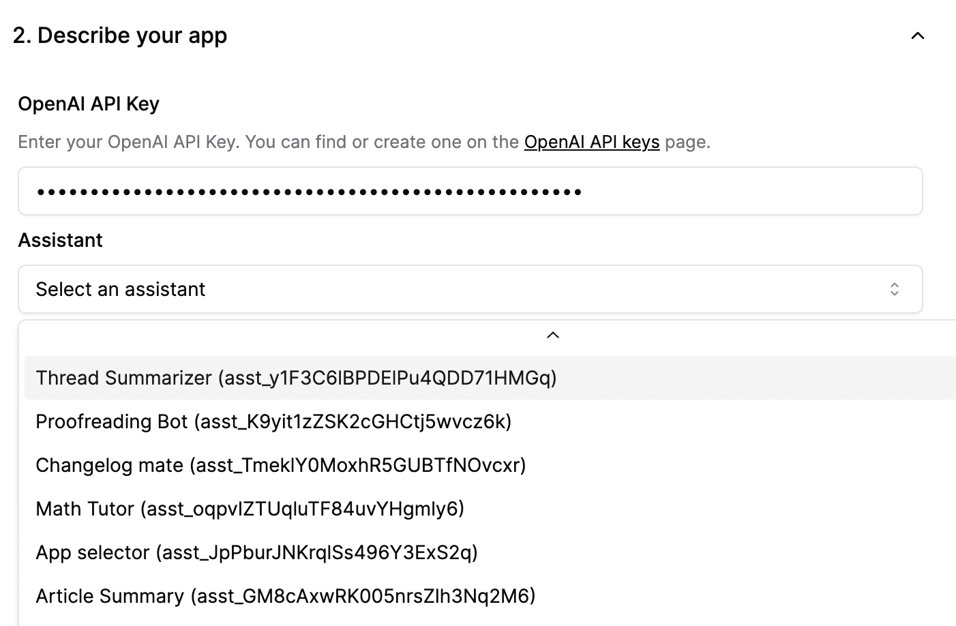This screenshot has width=956, height=626.
Task: Click the Assistant field label
Action: coord(60,240)
